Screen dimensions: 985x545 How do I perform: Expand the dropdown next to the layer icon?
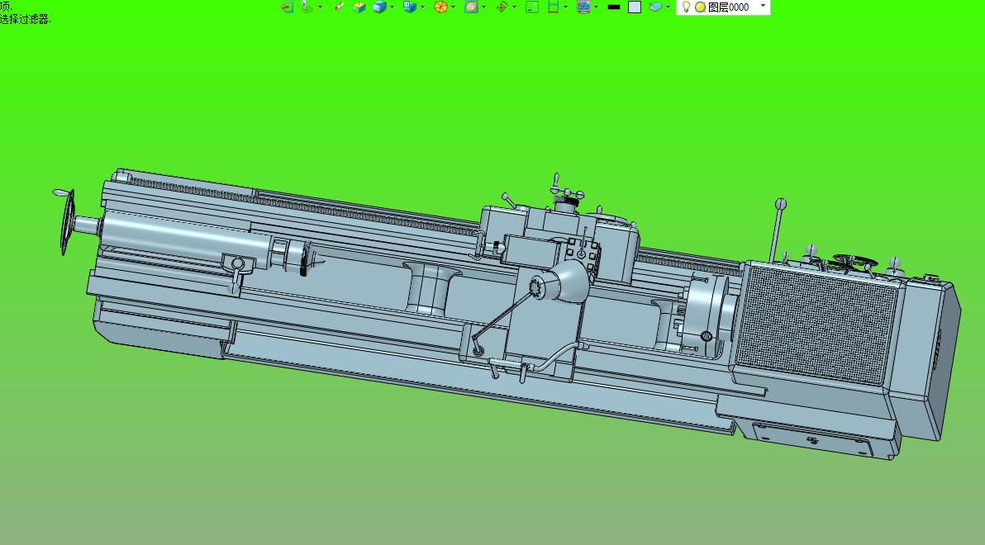click(x=667, y=7)
